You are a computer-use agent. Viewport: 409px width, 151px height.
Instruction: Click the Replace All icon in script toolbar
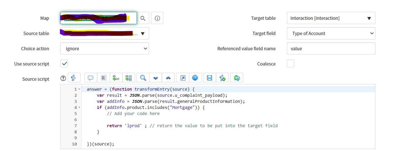pos(129,78)
